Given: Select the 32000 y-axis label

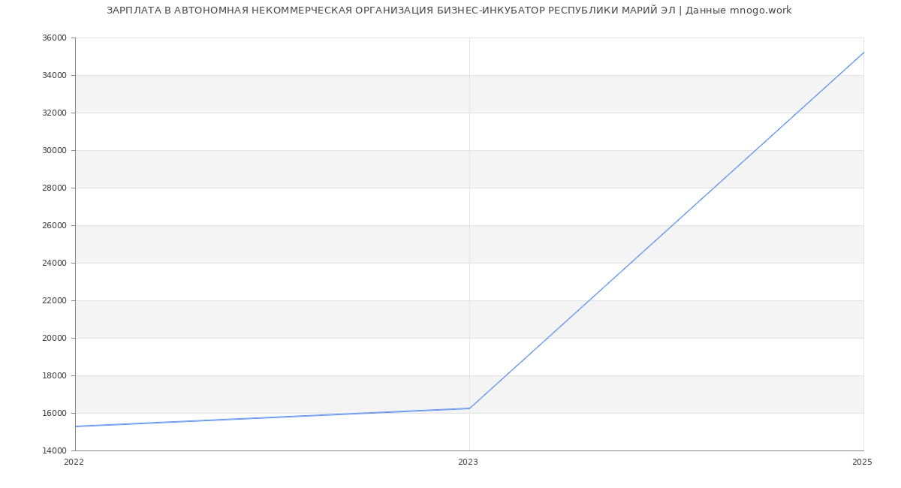Looking at the screenshot, I should (x=54, y=113).
